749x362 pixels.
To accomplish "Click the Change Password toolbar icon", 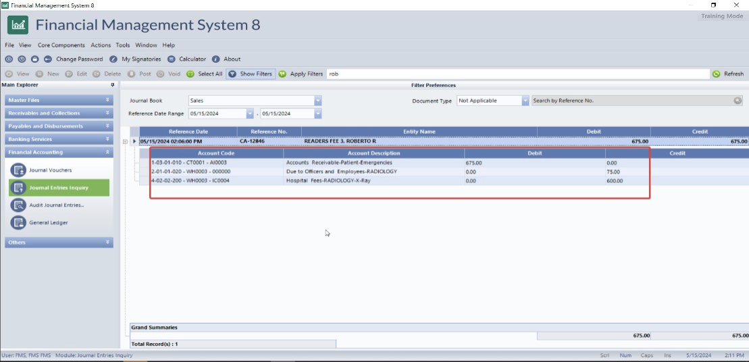I will 48,59.
